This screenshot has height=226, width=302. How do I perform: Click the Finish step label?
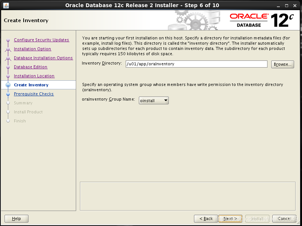coord(20,121)
